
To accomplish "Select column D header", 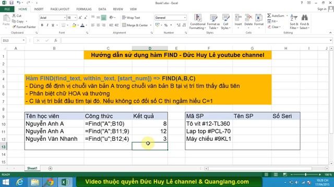I will (x=150, y=48).
